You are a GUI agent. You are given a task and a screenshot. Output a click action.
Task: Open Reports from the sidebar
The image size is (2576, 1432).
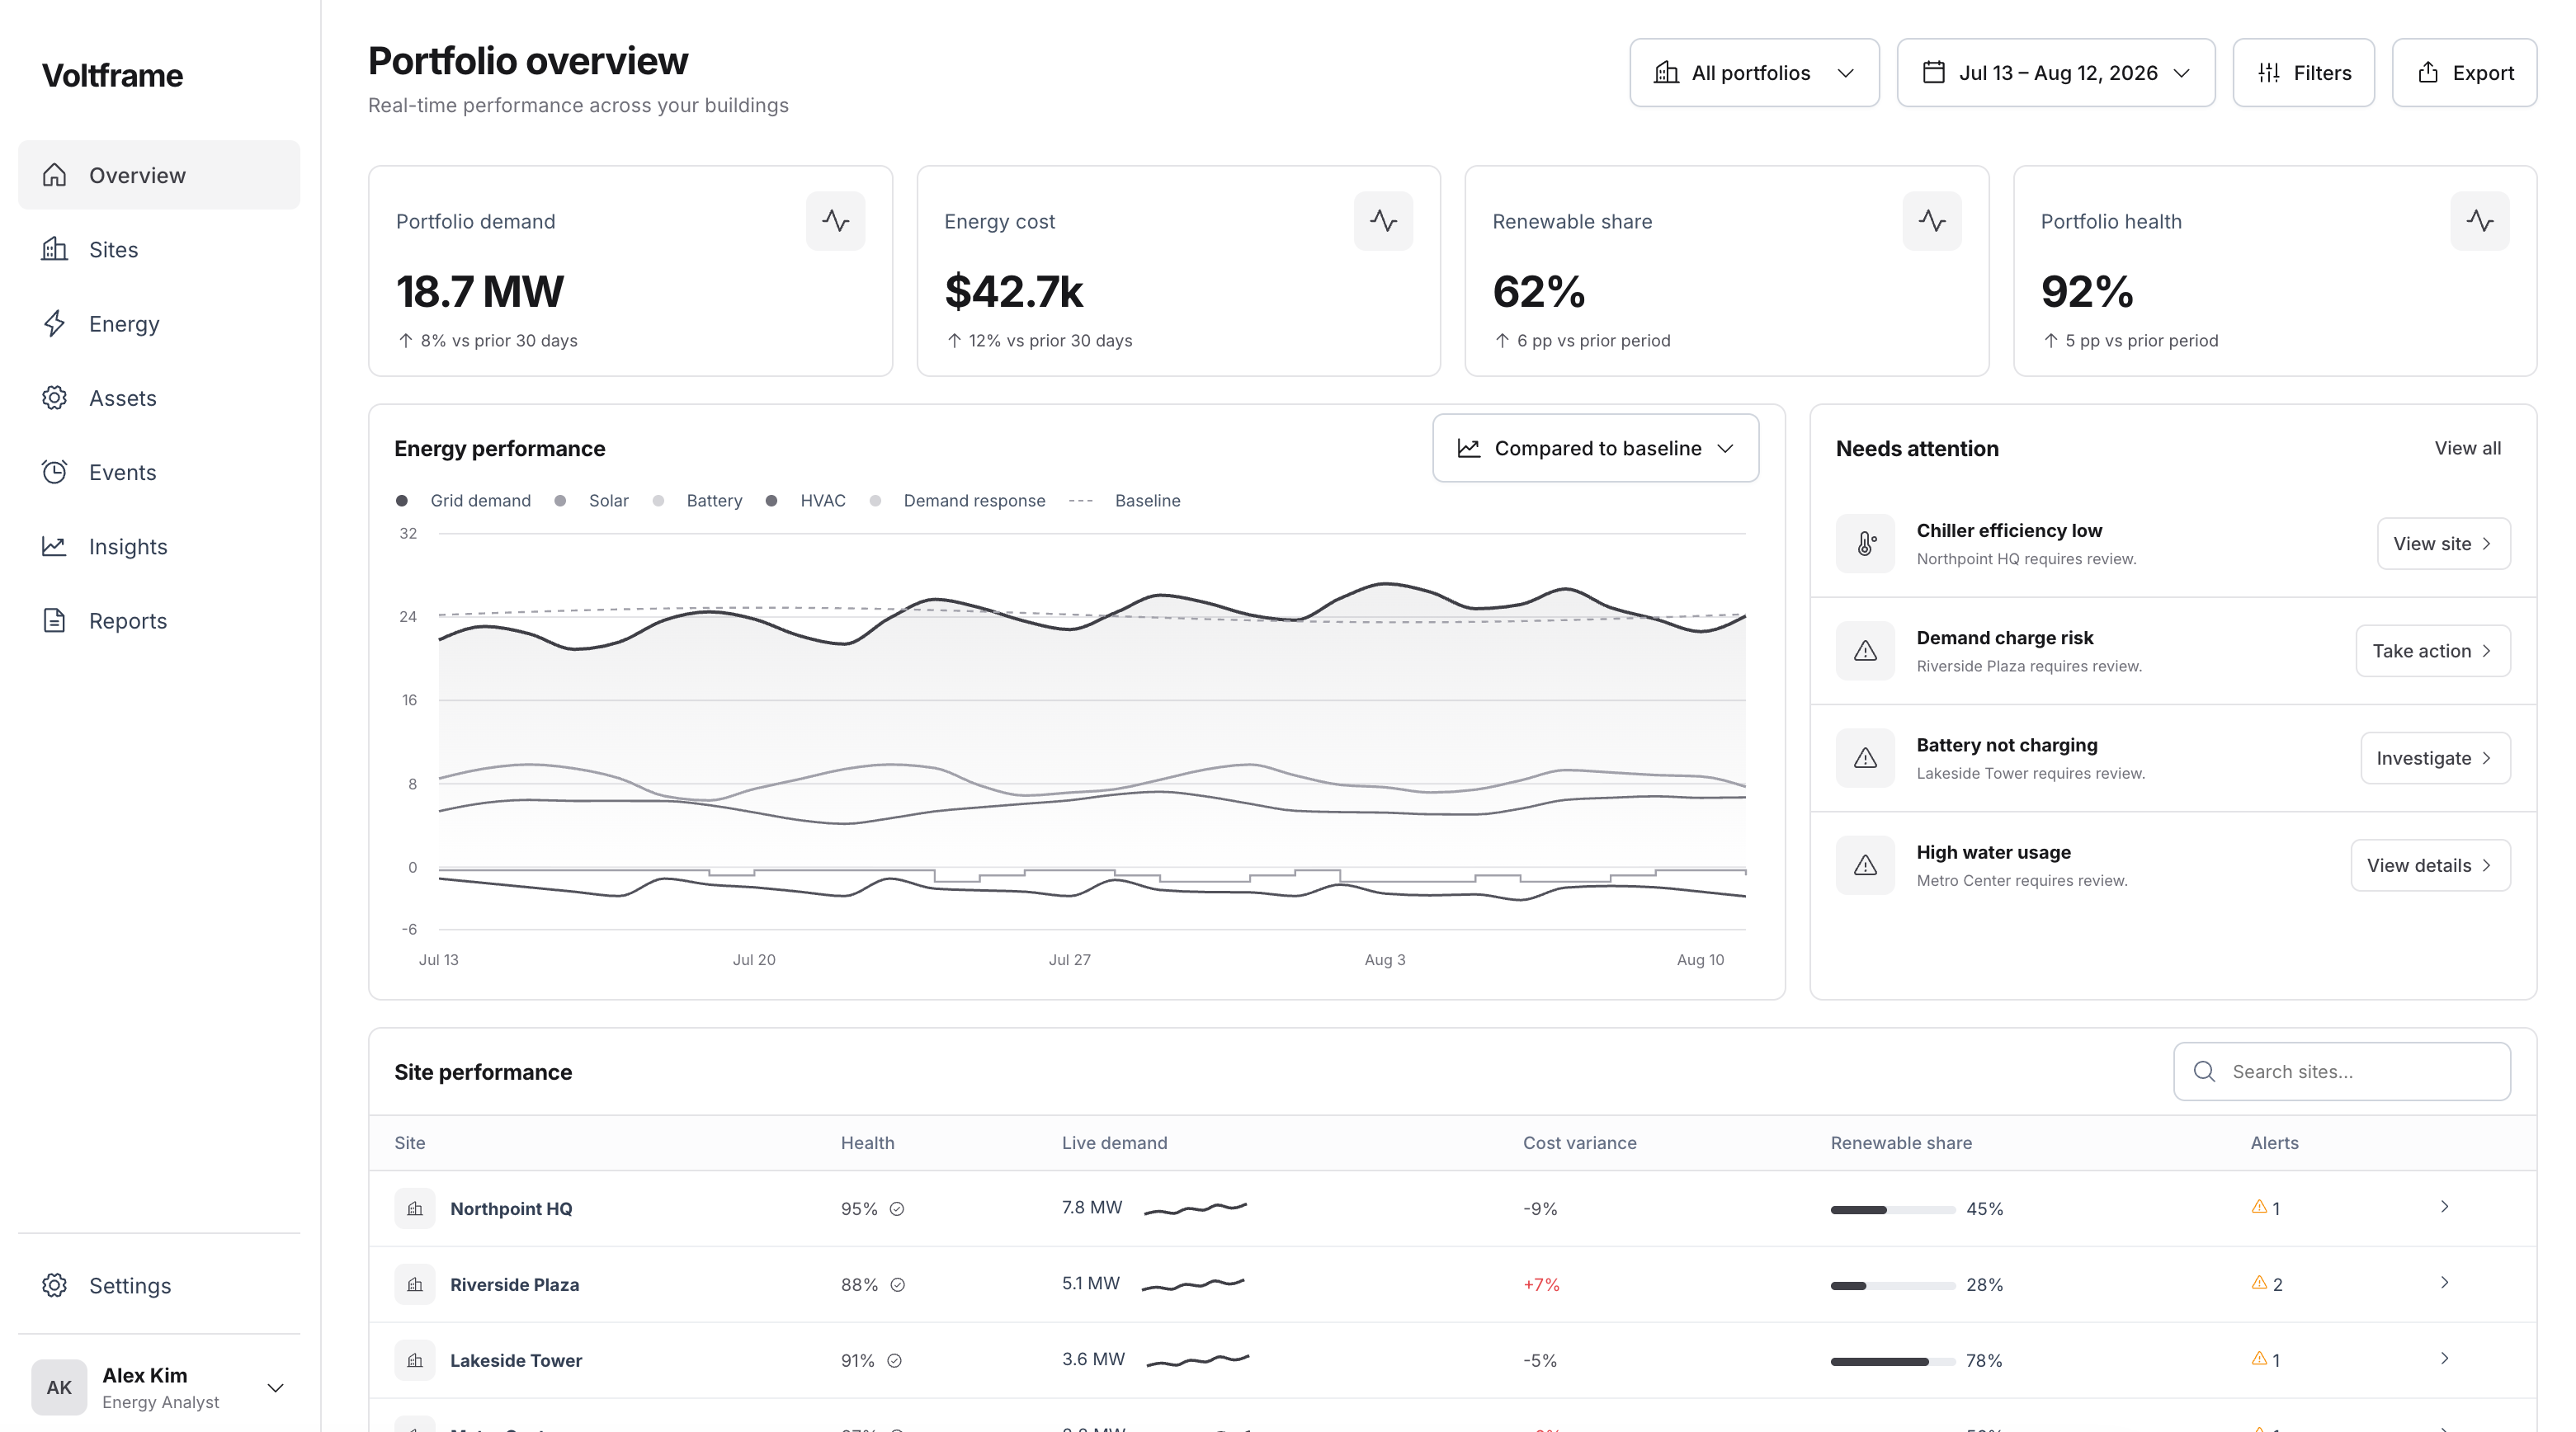159,621
